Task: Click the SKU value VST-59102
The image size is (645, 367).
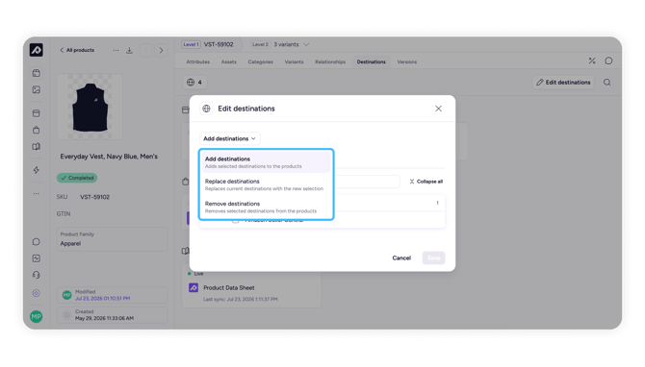Action: pos(94,197)
